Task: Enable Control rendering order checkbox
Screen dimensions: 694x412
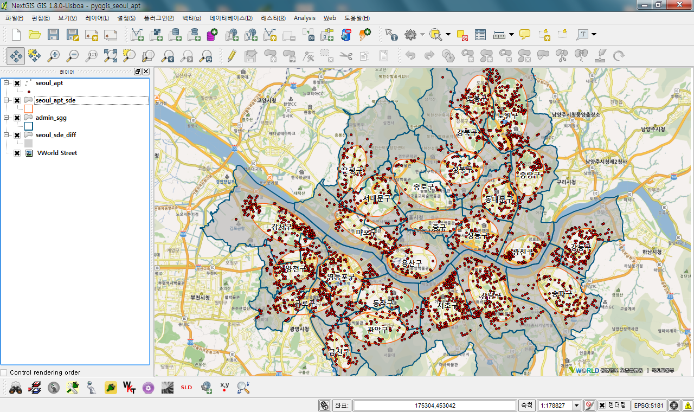Action: pyautogui.click(x=4, y=372)
